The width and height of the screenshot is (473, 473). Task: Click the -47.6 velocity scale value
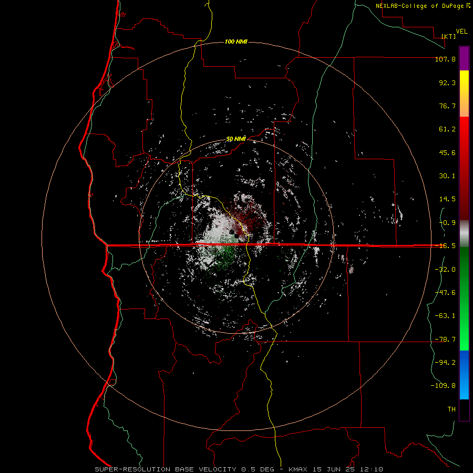[x=445, y=293]
